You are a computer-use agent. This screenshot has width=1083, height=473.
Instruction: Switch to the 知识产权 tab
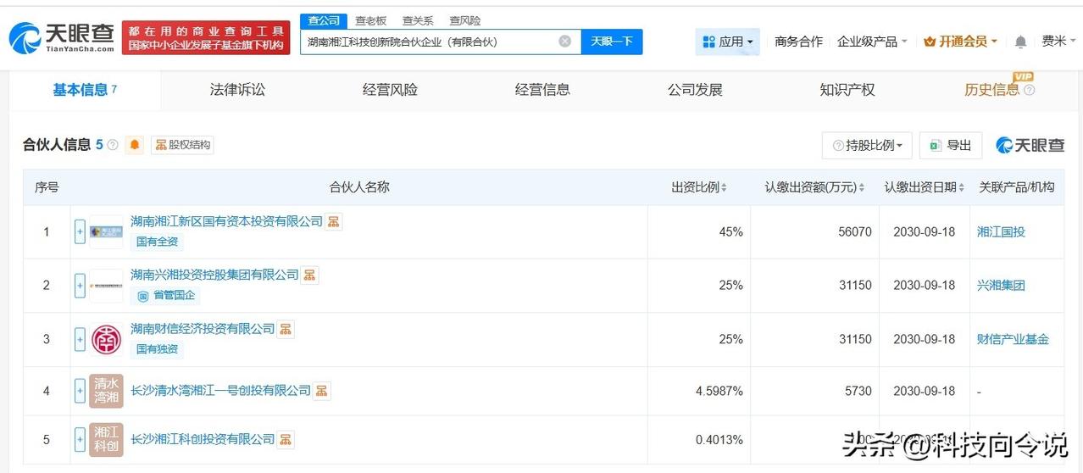(847, 90)
